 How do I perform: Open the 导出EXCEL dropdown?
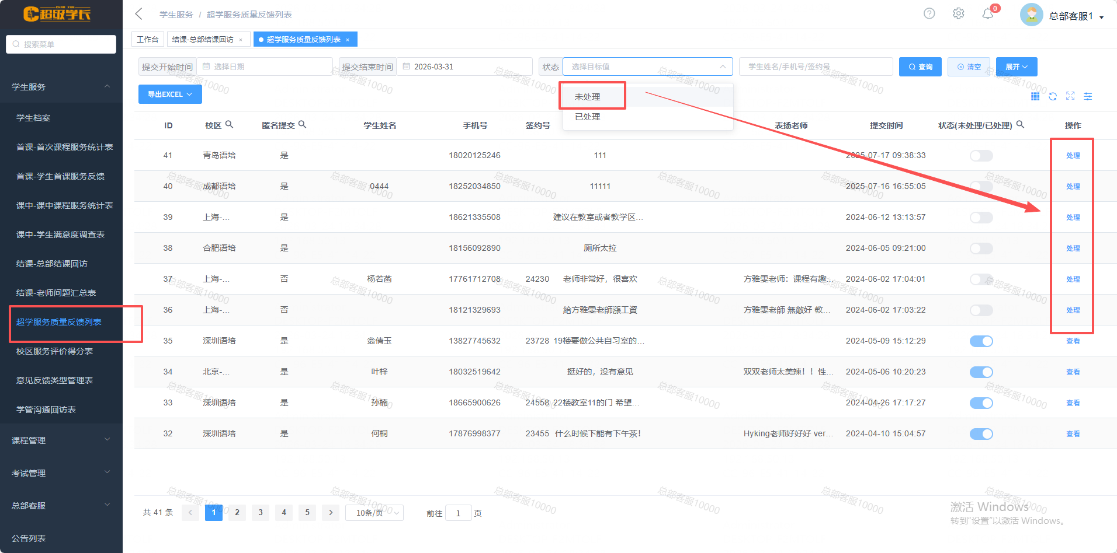click(170, 94)
